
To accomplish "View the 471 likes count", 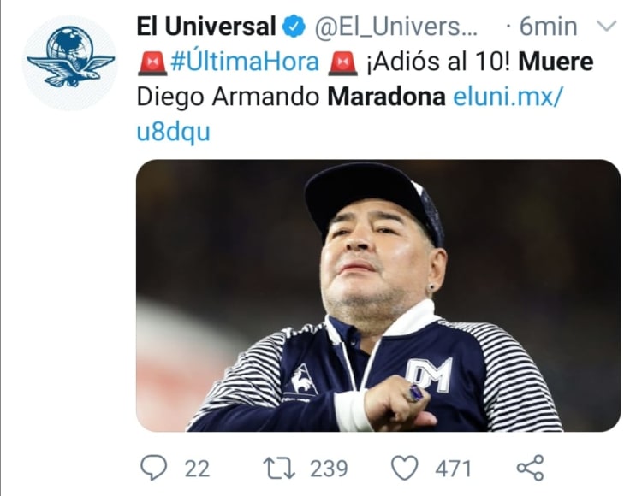I will click(x=453, y=469).
